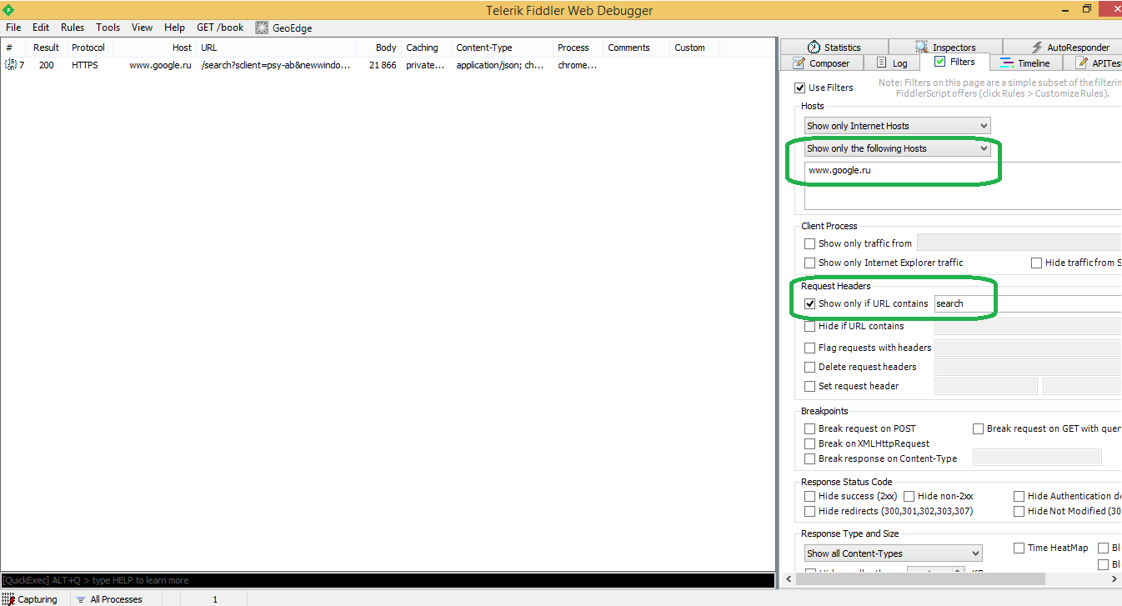Enable Break request on POST

coord(809,428)
